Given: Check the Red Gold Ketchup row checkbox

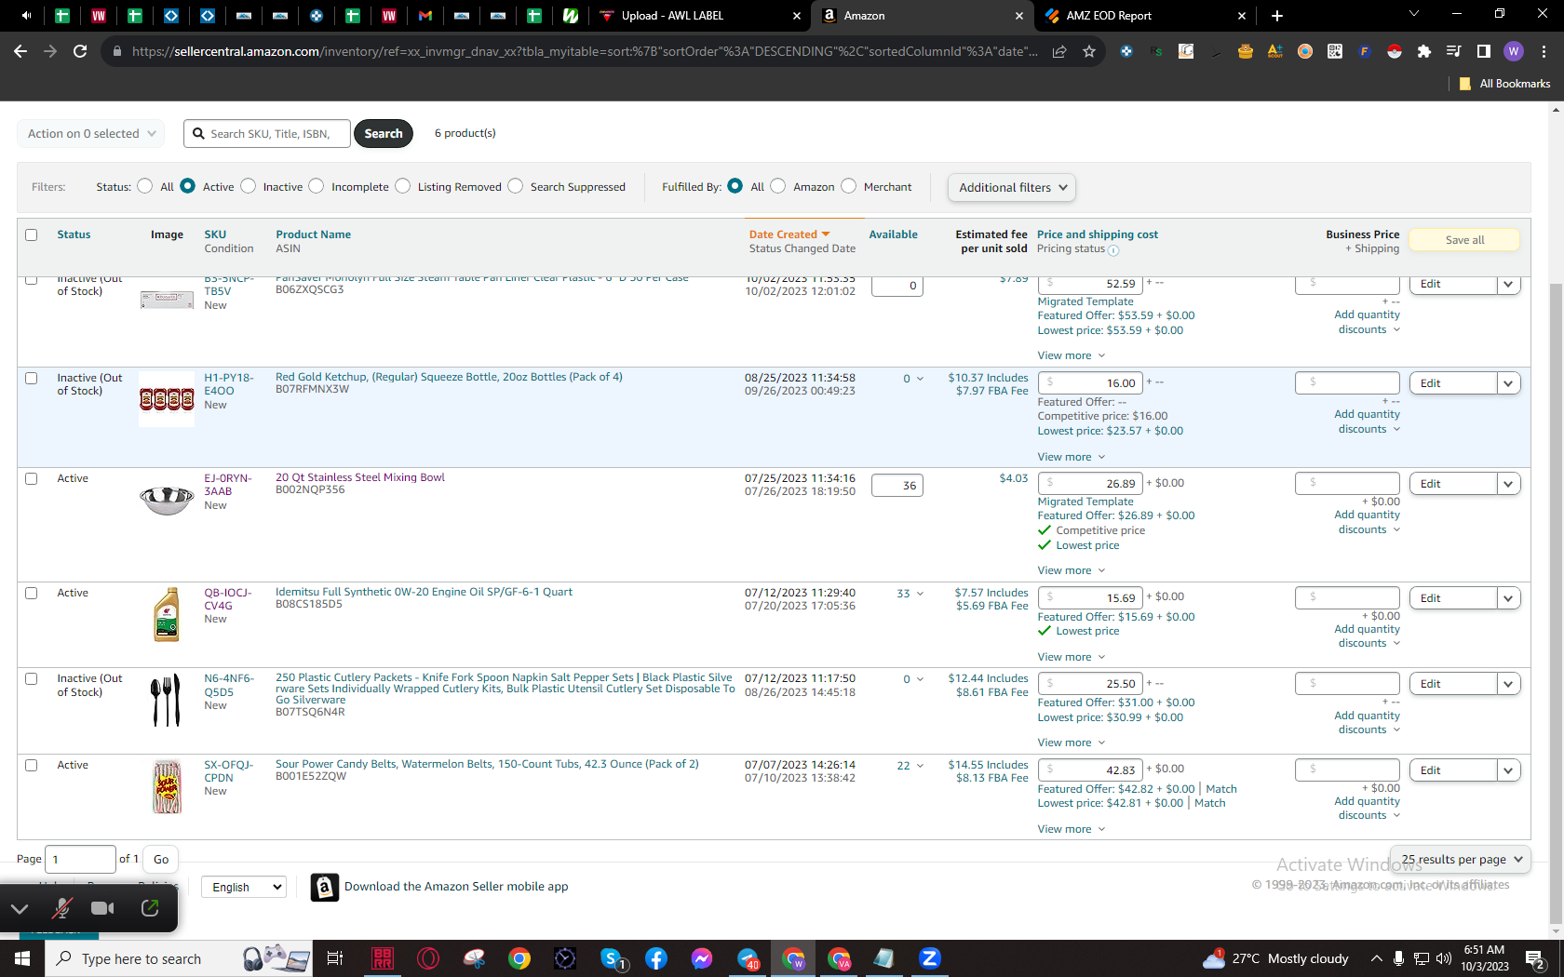Looking at the screenshot, I should pos(32,379).
